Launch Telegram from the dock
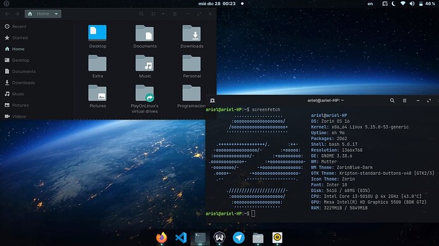 point(239,238)
